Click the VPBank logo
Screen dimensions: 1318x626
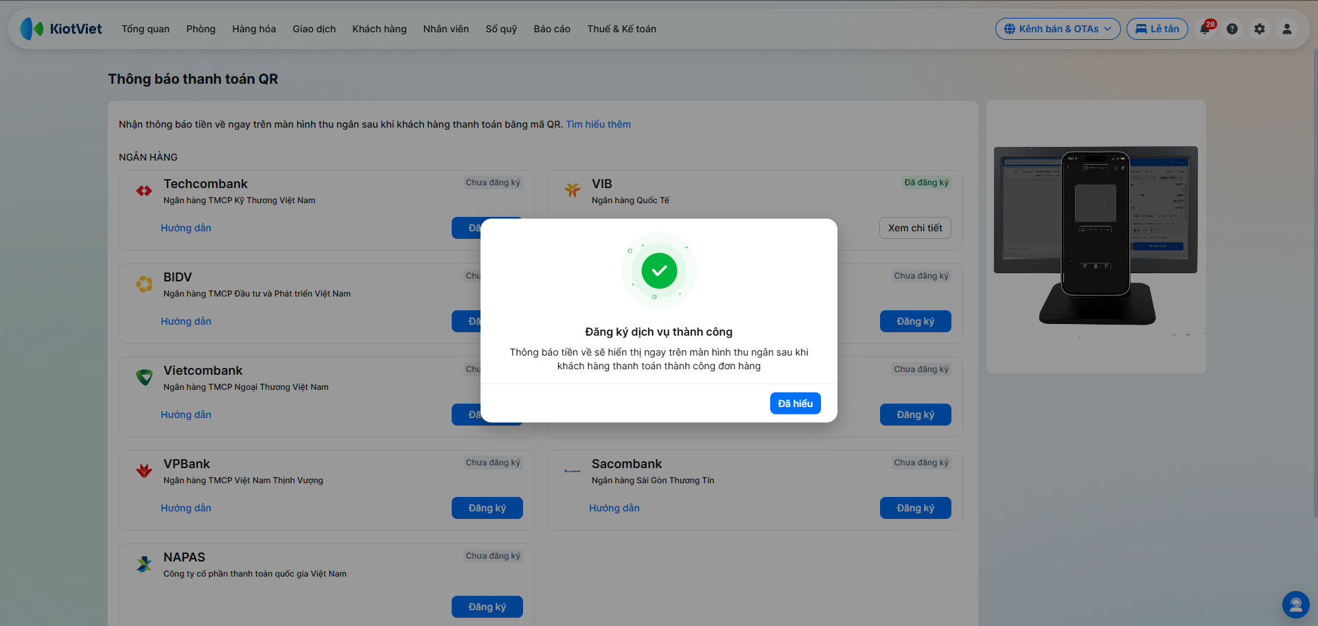click(x=144, y=471)
